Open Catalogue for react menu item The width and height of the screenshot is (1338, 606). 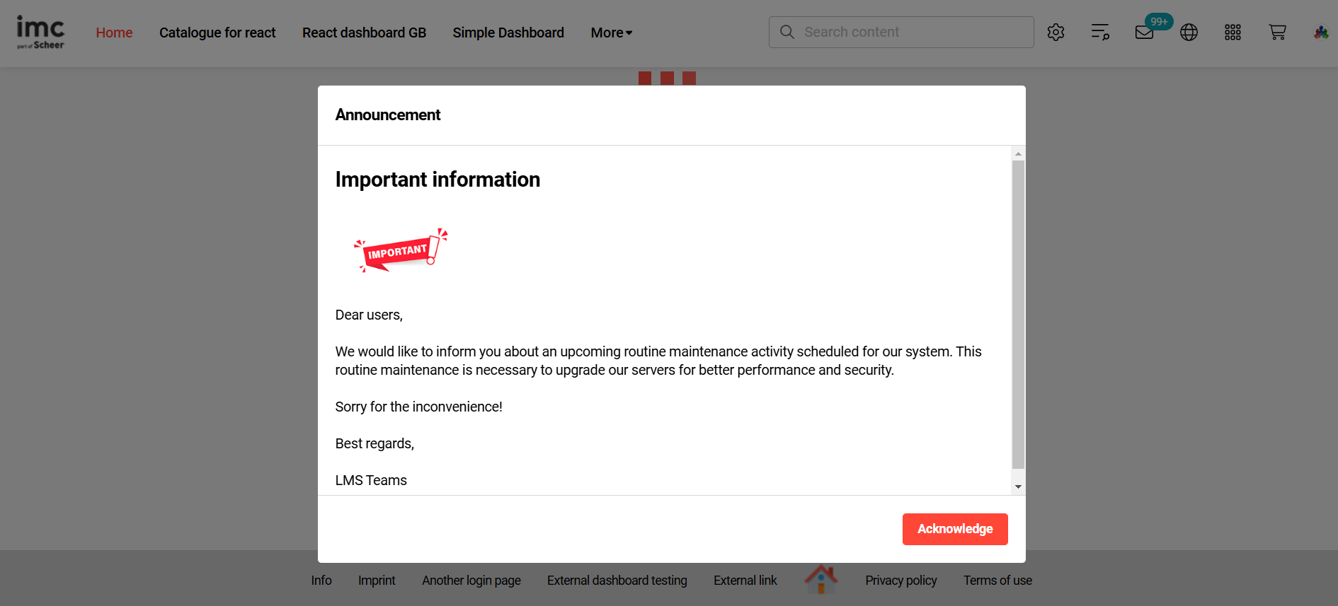[217, 33]
